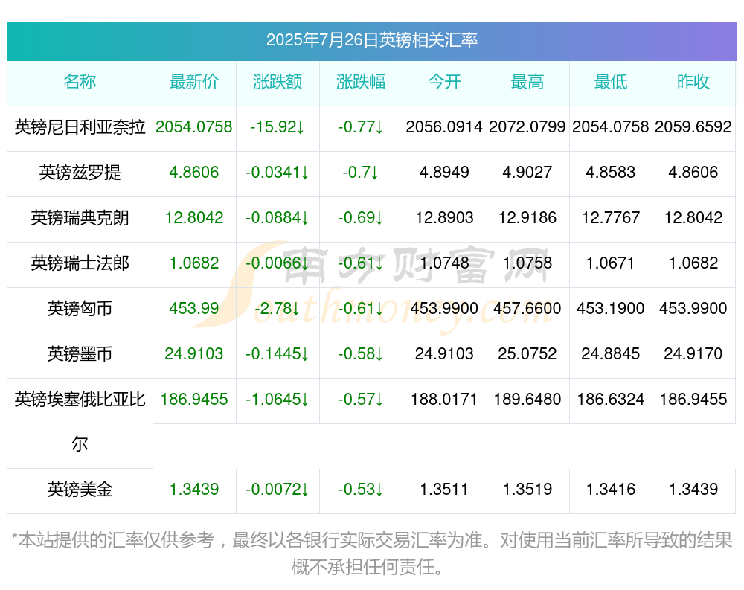This screenshot has width=744, height=590.
Task: Click the change amount -0.1445↓
Action: 278,354
